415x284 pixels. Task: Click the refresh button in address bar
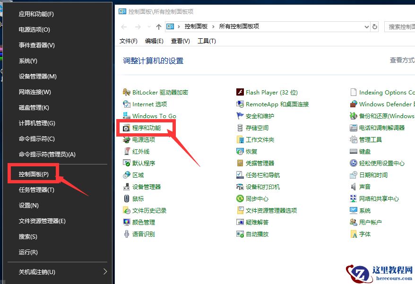click(x=375, y=27)
